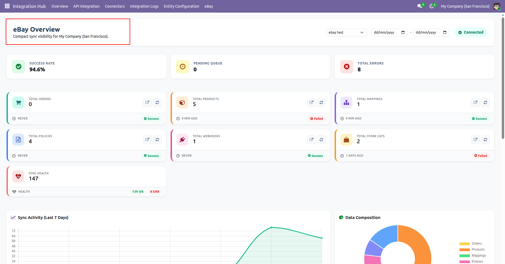The image size is (505, 264).
Task: Click the Failed badge on Total Store Cats
Action: click(481, 156)
